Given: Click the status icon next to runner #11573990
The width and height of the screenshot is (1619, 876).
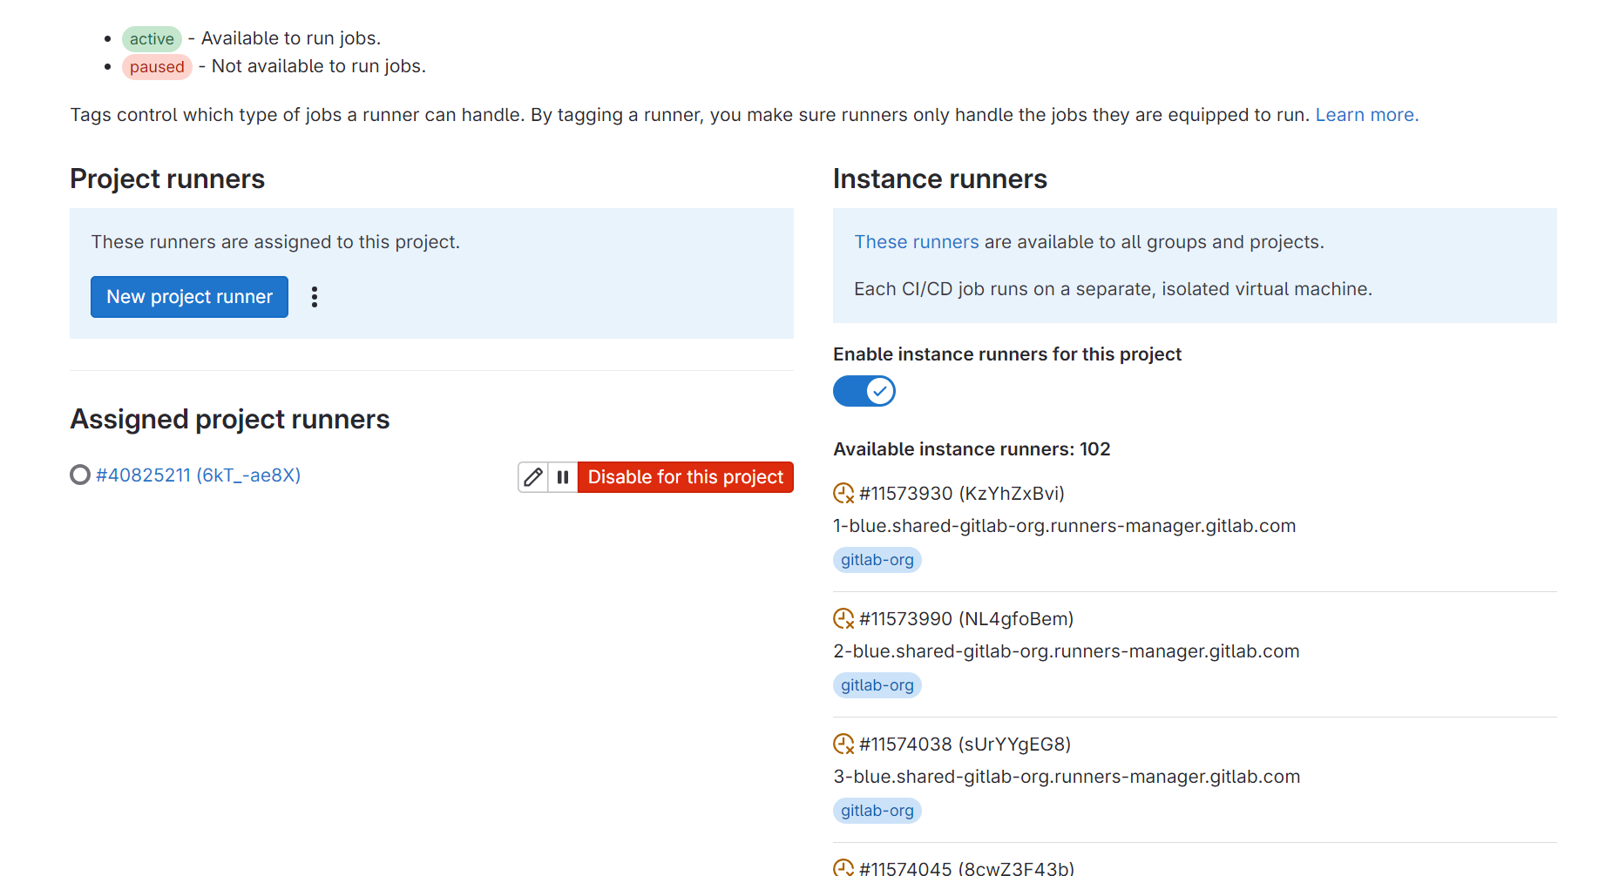Looking at the screenshot, I should [x=843, y=619].
